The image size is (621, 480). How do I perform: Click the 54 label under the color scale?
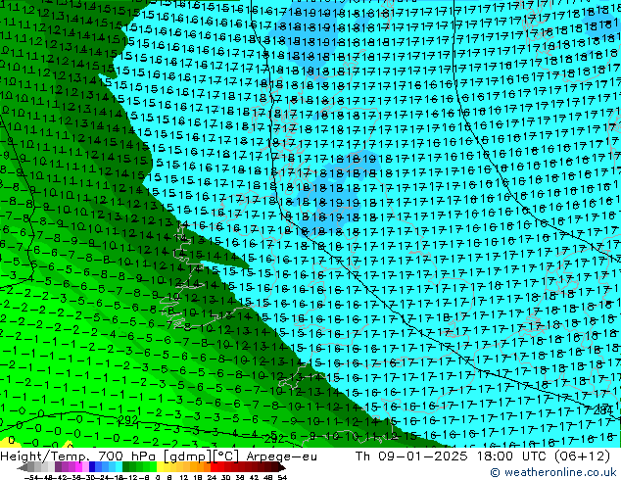tap(282, 478)
